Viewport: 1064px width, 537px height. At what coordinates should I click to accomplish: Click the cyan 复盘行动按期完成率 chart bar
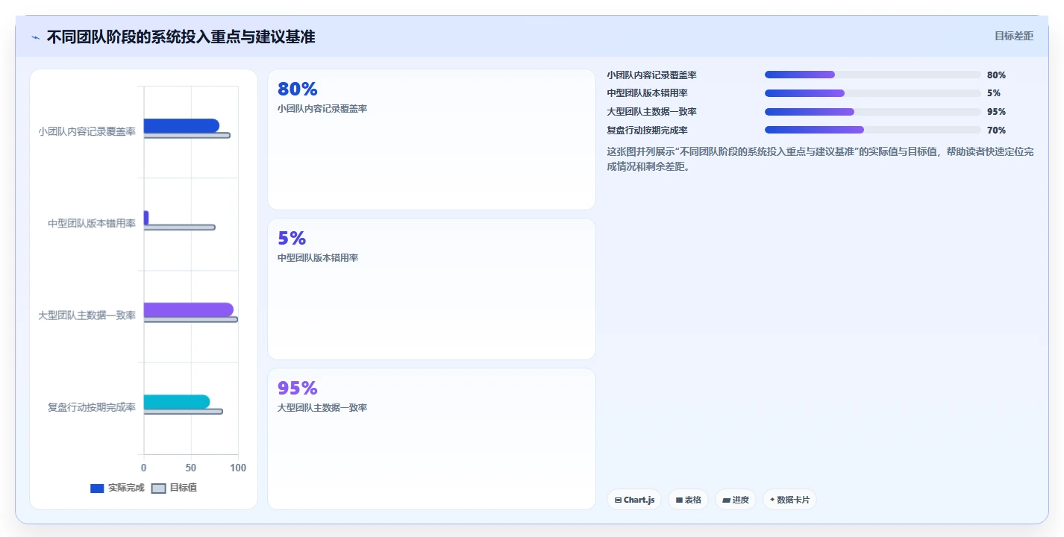pos(177,402)
